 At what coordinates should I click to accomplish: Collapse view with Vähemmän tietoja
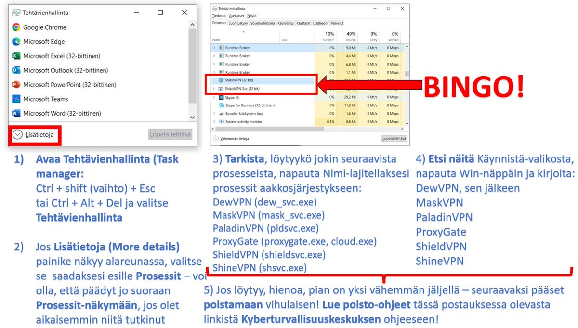pos(232,138)
